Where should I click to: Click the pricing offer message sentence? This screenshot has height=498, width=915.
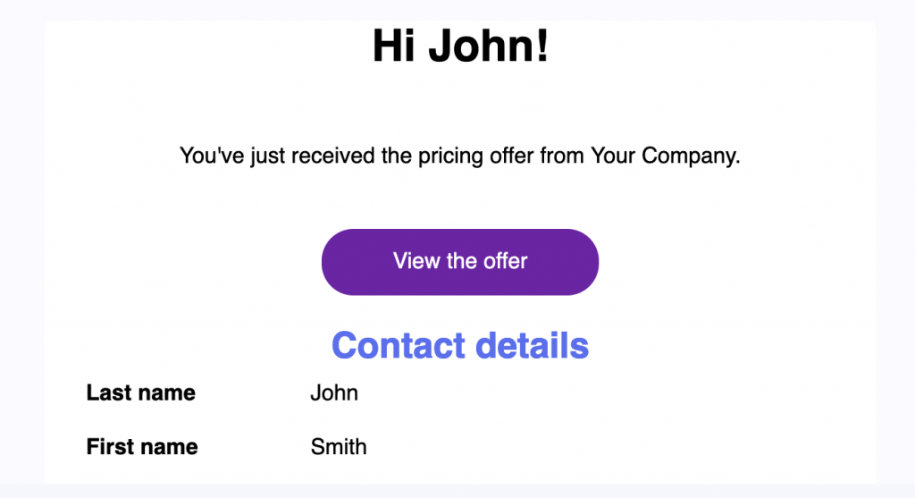(460, 156)
